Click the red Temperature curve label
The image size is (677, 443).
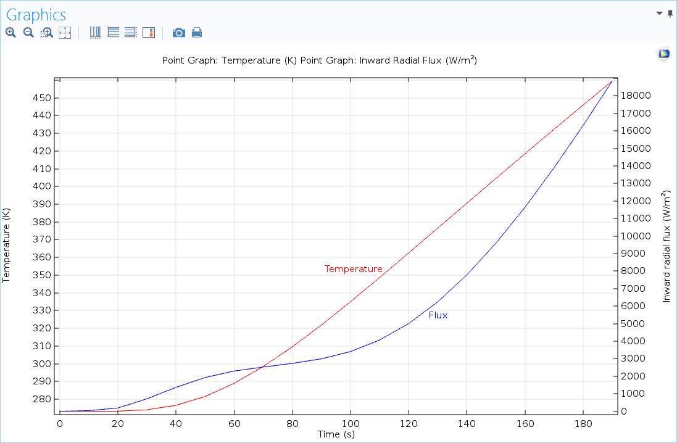353,269
